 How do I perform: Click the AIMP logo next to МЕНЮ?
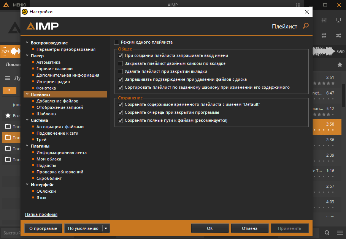[x=6, y=5]
